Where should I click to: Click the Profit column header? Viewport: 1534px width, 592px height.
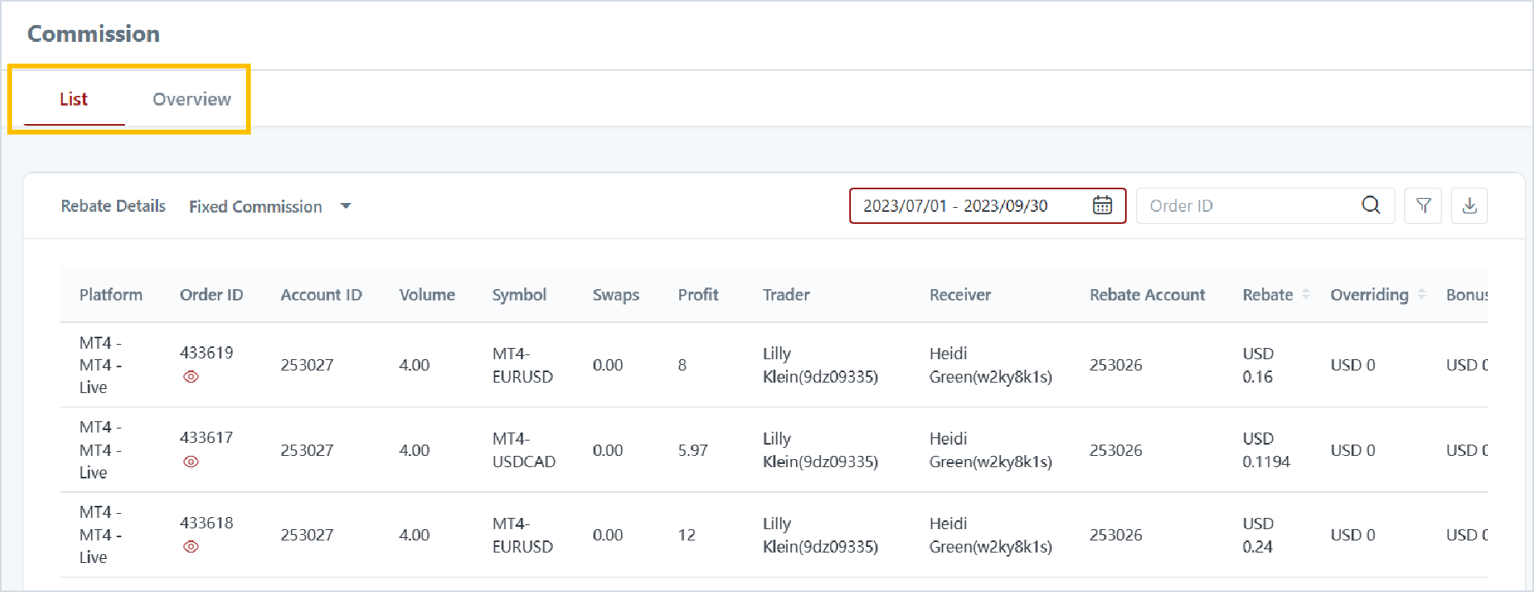pos(698,295)
